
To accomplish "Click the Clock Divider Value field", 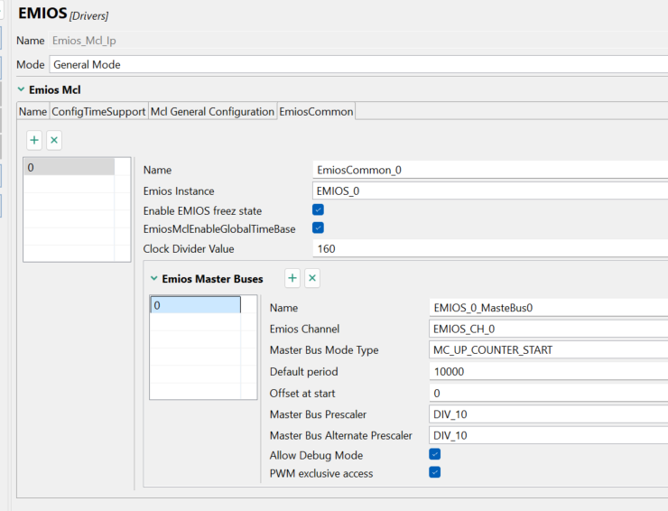I will pos(489,248).
